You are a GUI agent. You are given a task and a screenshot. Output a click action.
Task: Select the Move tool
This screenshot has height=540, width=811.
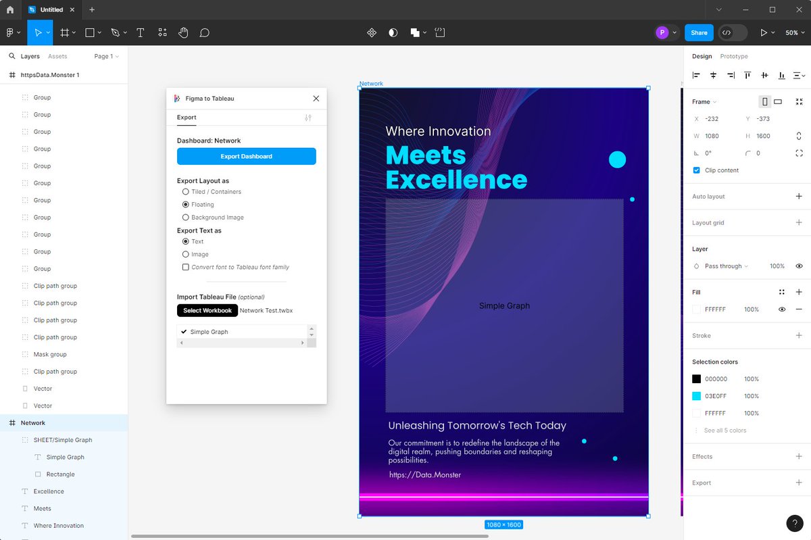(x=39, y=32)
